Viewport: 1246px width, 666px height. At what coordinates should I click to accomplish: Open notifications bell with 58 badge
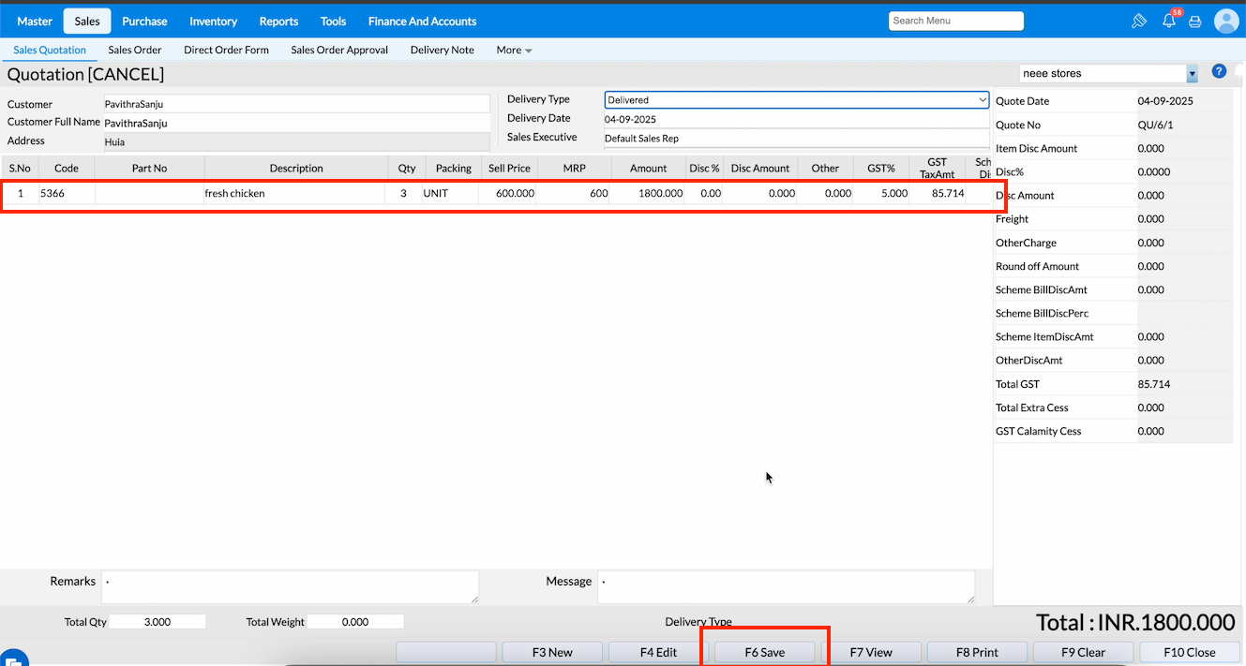[x=1169, y=21]
